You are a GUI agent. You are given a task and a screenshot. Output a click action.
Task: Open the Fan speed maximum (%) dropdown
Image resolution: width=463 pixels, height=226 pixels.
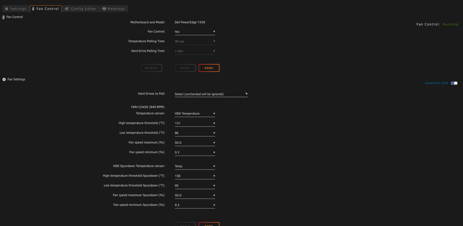[x=195, y=143]
